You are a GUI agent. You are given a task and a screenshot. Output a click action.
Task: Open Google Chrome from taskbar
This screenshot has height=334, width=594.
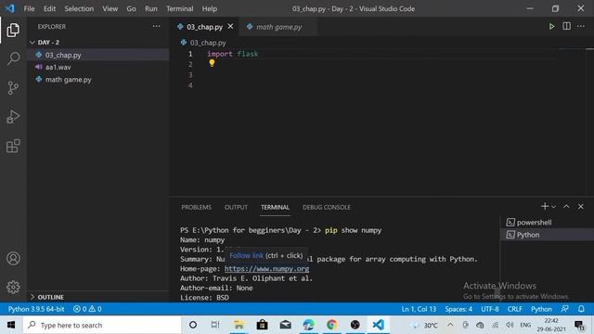[x=331, y=325]
